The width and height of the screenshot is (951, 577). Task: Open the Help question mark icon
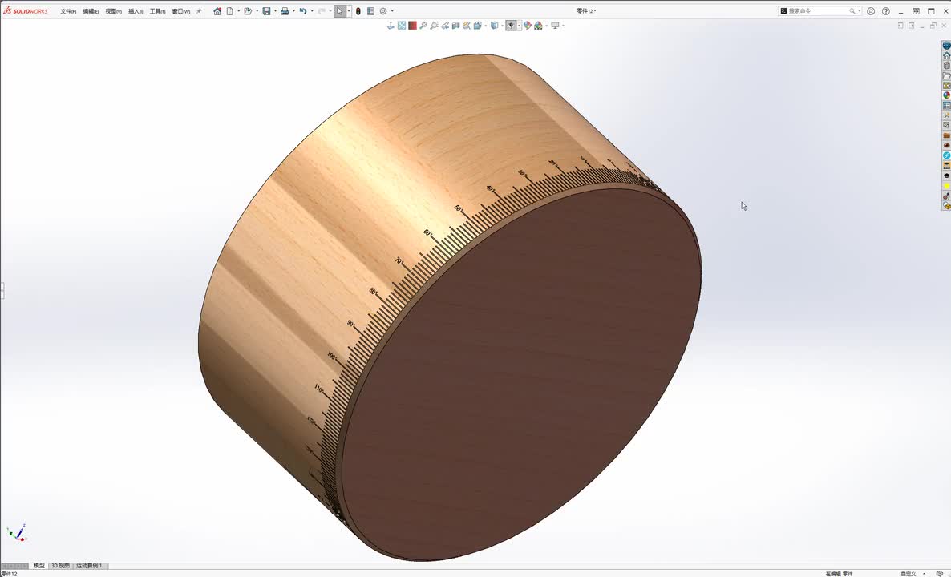886,11
